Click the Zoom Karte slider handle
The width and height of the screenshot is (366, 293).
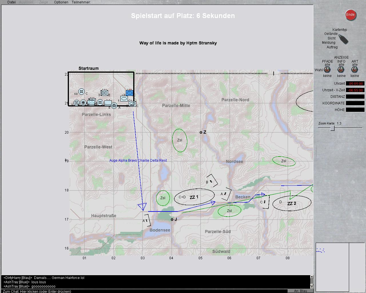333,128
